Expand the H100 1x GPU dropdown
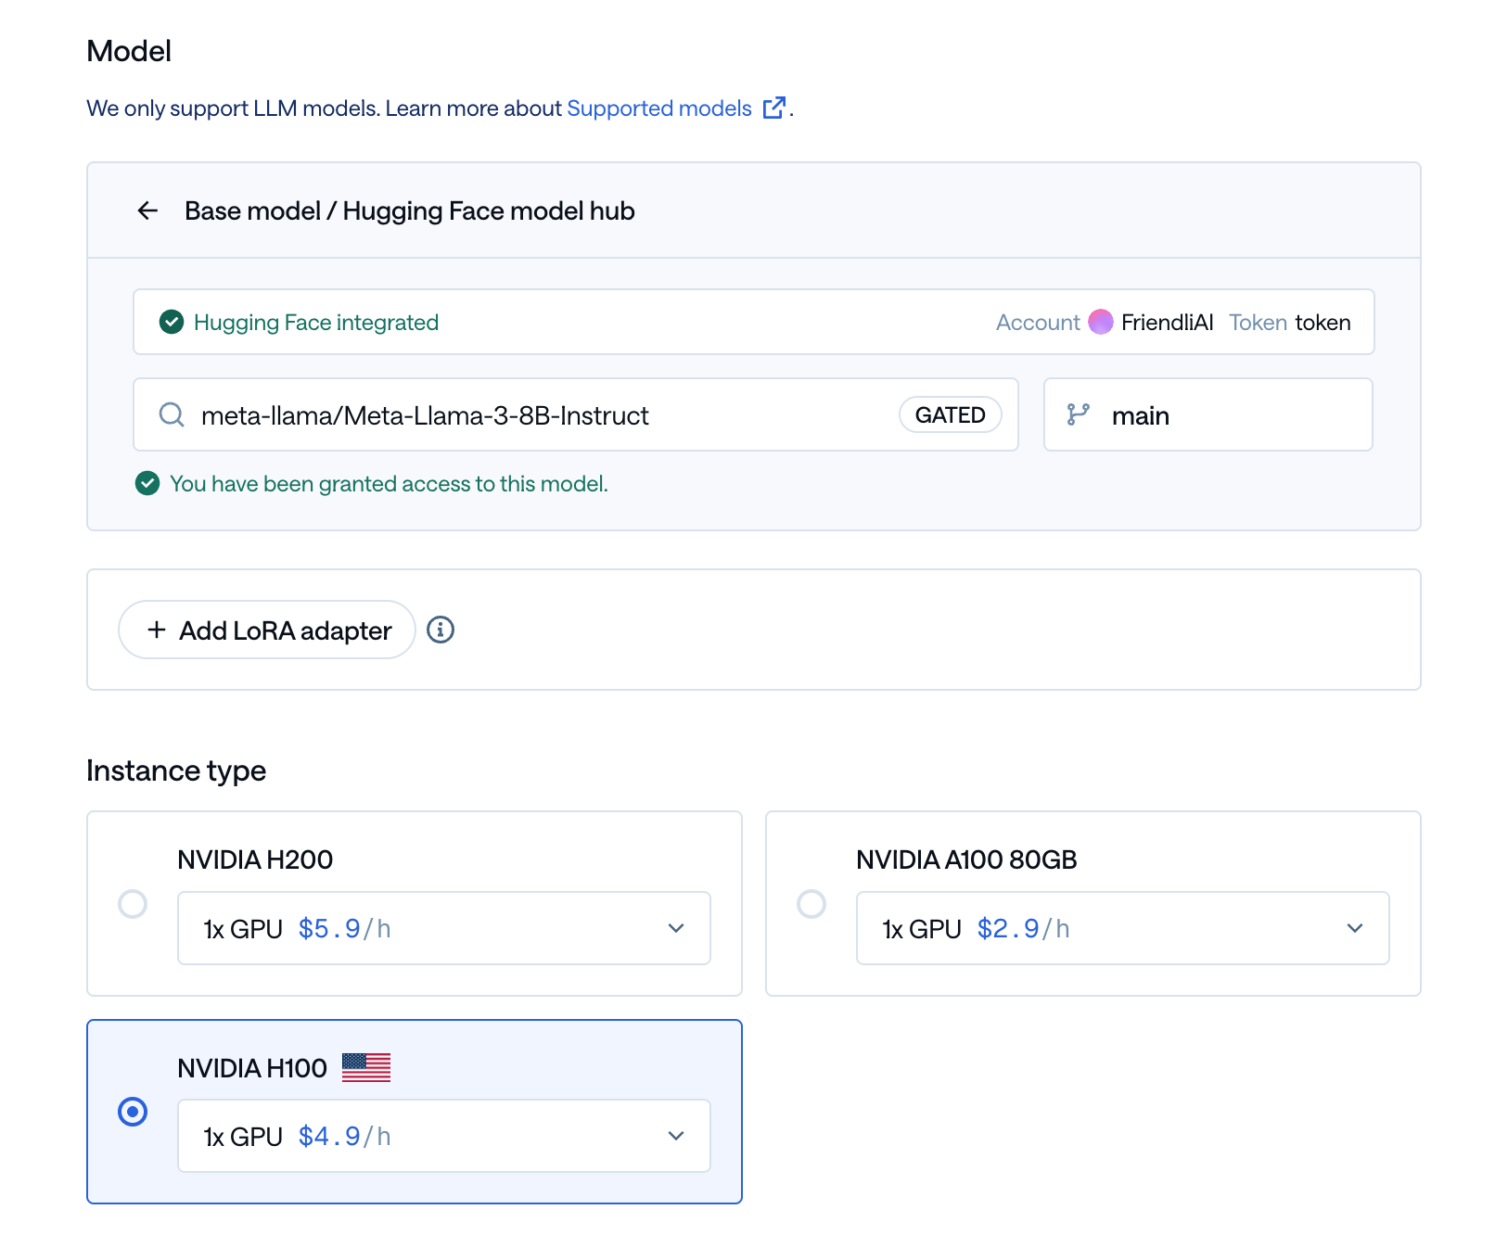The width and height of the screenshot is (1508, 1235). (676, 1135)
